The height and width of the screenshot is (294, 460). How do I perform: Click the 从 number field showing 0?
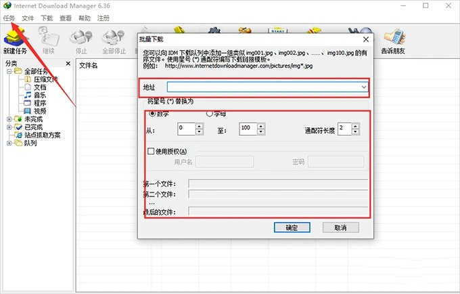coord(187,129)
